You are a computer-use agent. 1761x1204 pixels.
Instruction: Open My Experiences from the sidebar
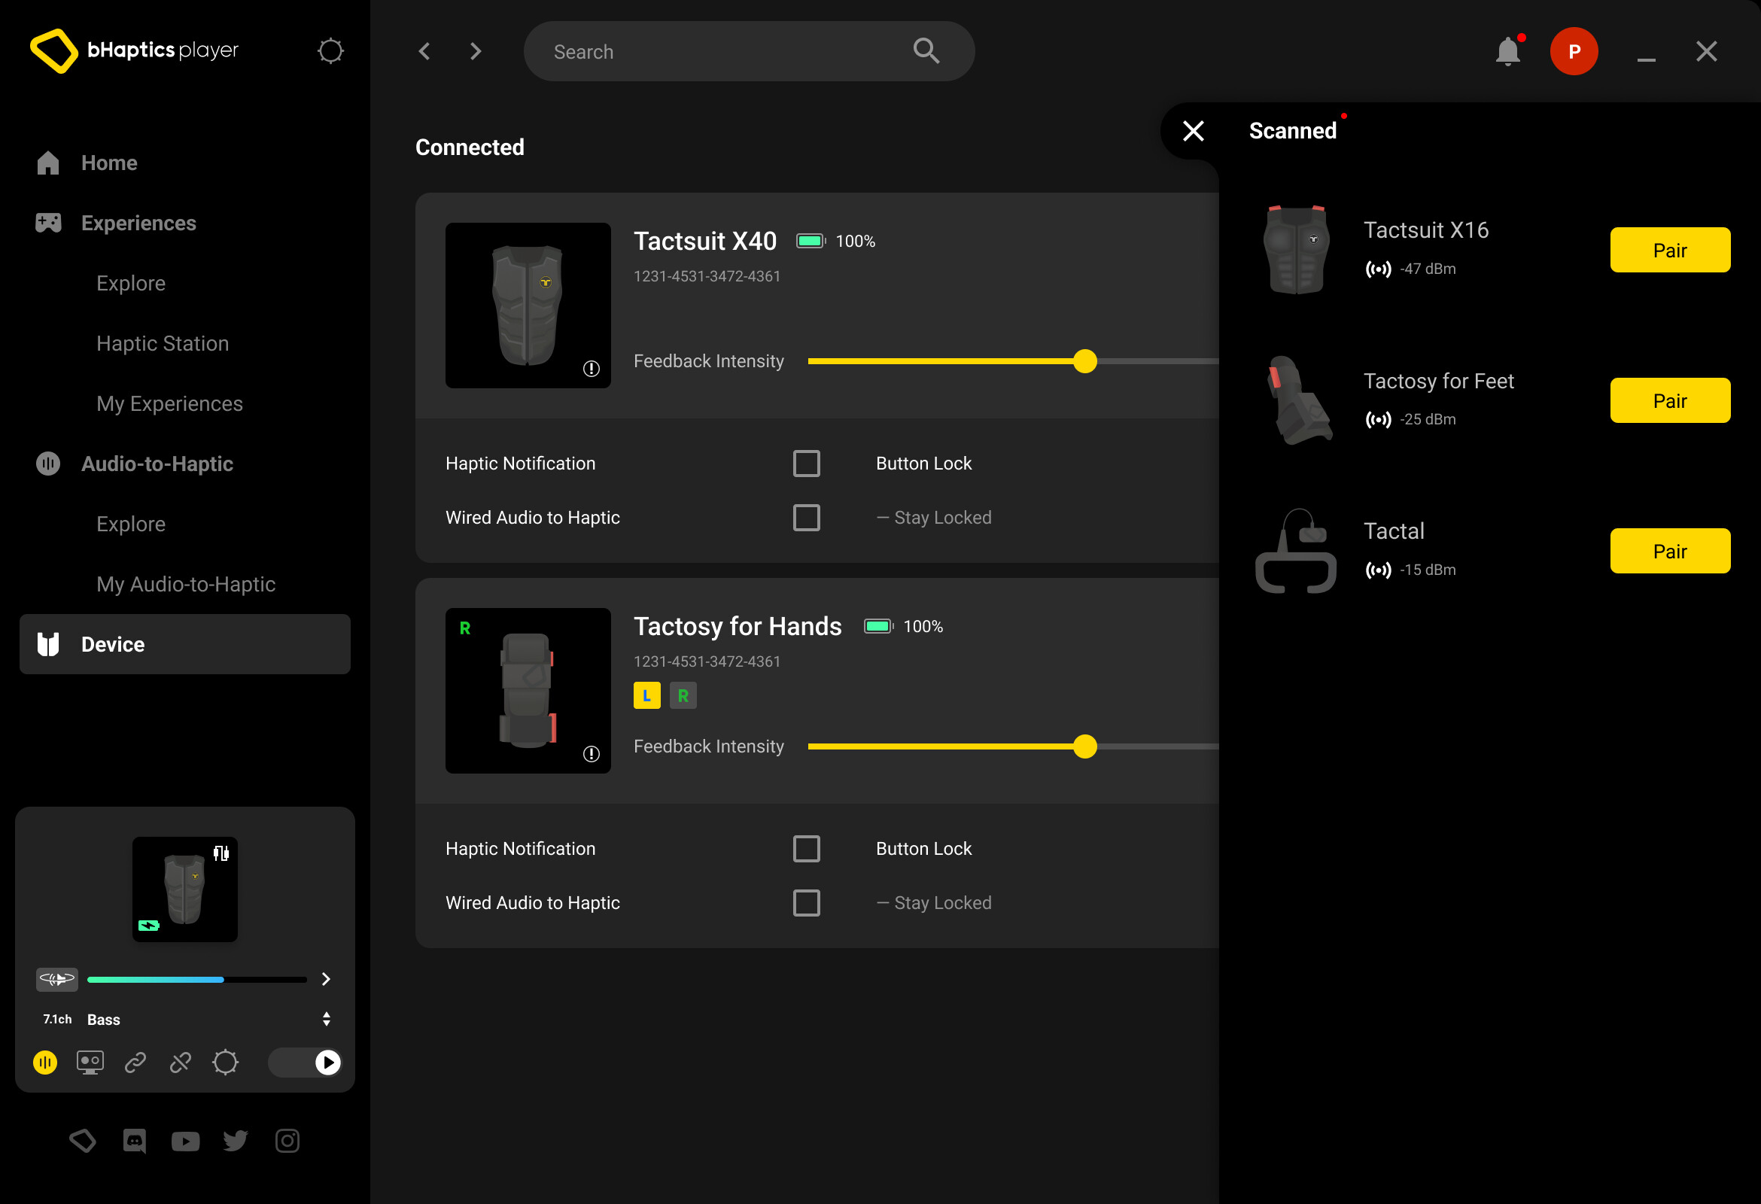[x=169, y=403]
